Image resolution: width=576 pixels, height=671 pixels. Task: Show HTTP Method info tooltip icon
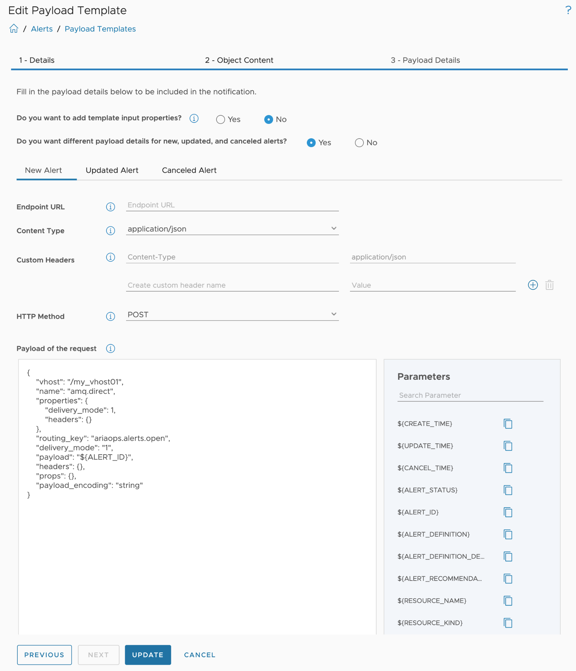click(x=110, y=316)
